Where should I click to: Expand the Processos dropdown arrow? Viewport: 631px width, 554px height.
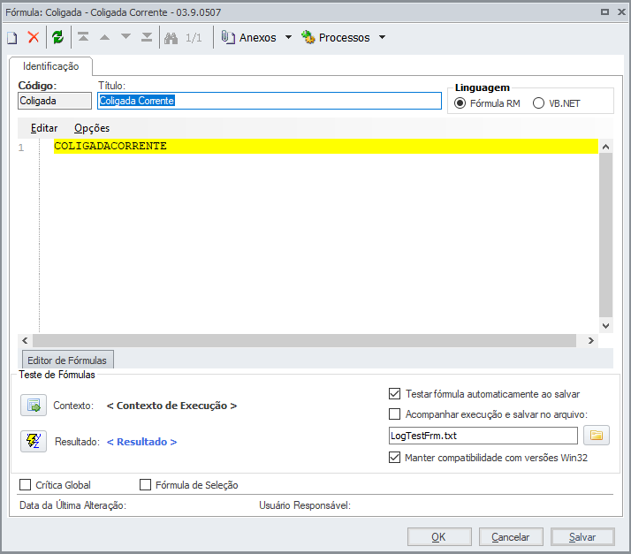[383, 37]
